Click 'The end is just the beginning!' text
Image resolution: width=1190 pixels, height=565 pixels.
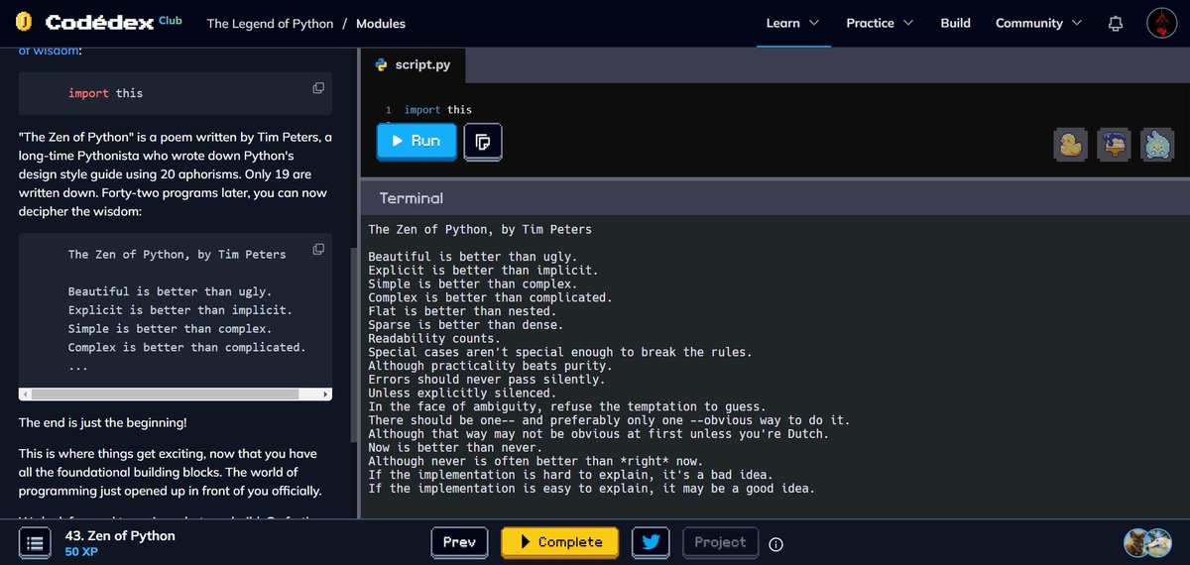103,423
